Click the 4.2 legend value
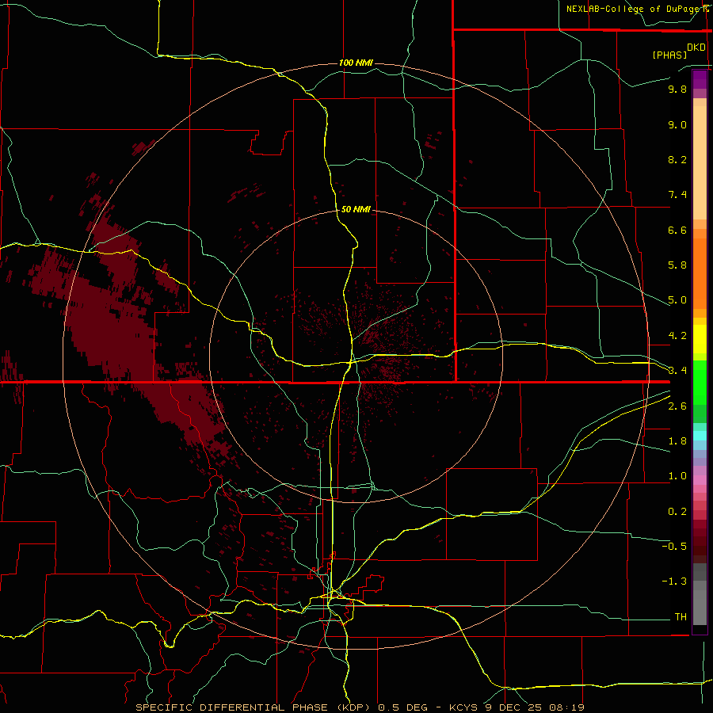The image size is (713, 713). pyautogui.click(x=677, y=336)
